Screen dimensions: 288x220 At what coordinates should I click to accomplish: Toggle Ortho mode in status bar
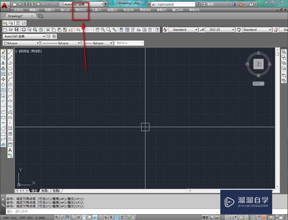(73, 218)
